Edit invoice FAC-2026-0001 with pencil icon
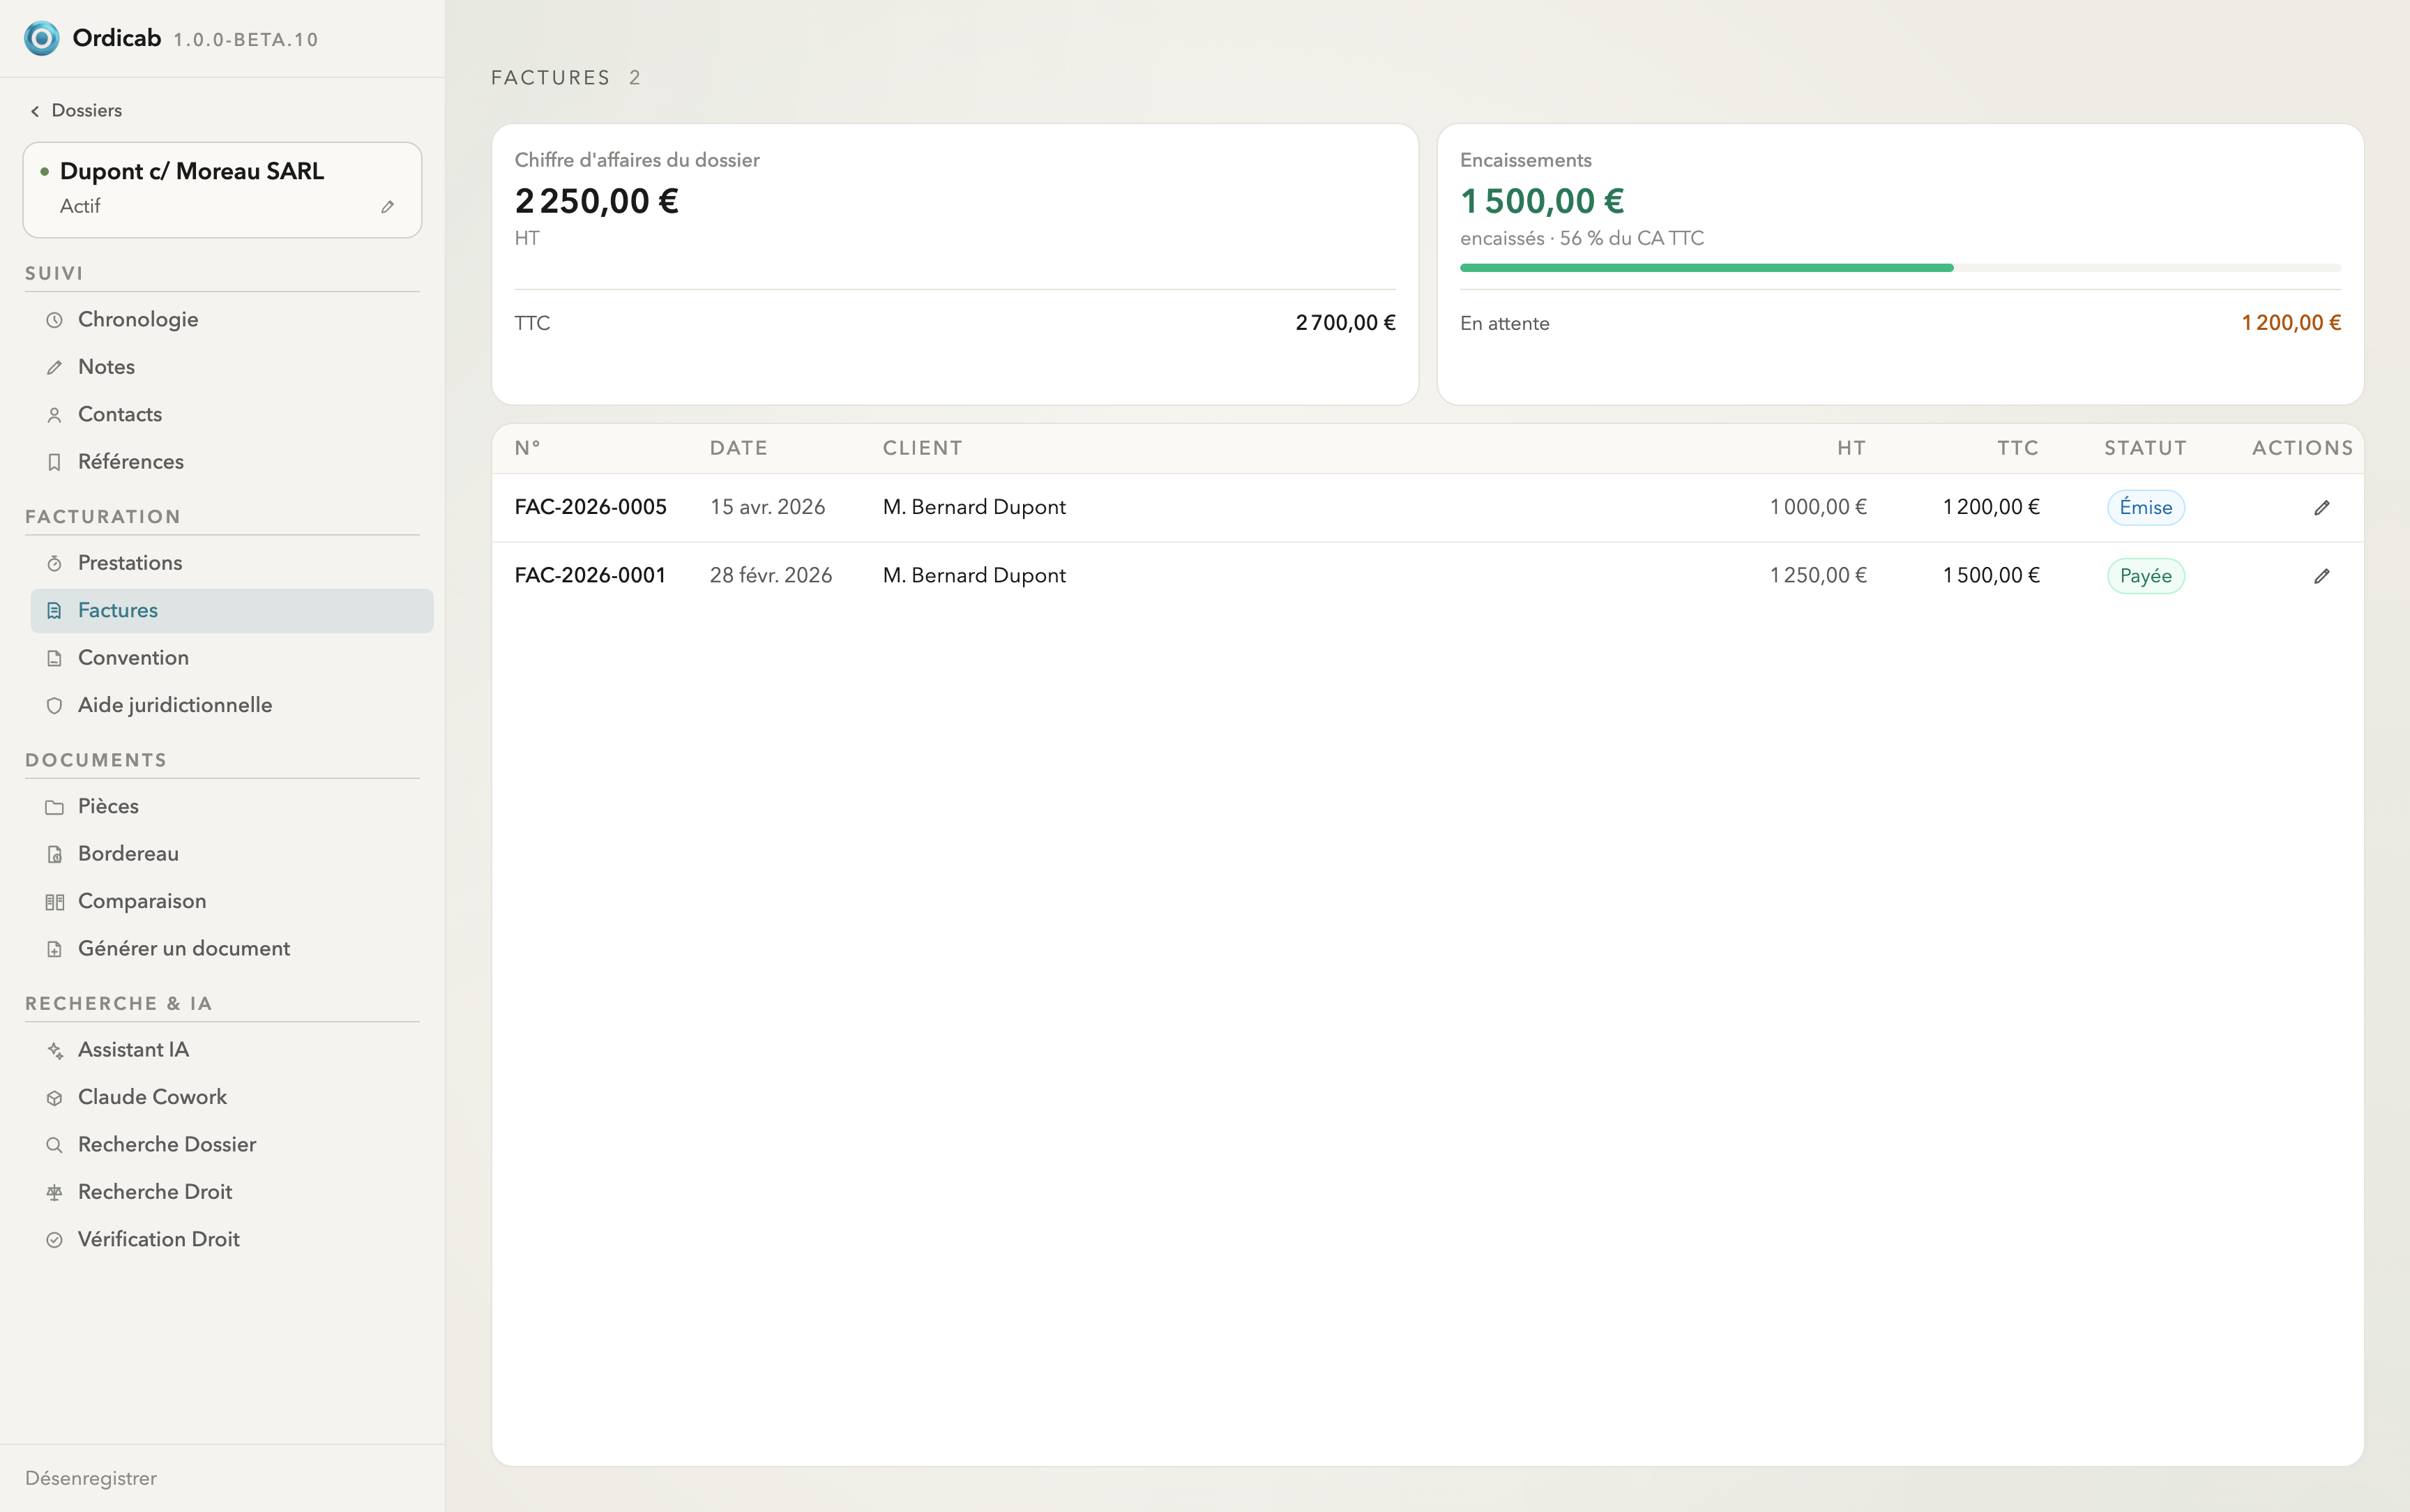The image size is (2410, 1512). 2321,576
